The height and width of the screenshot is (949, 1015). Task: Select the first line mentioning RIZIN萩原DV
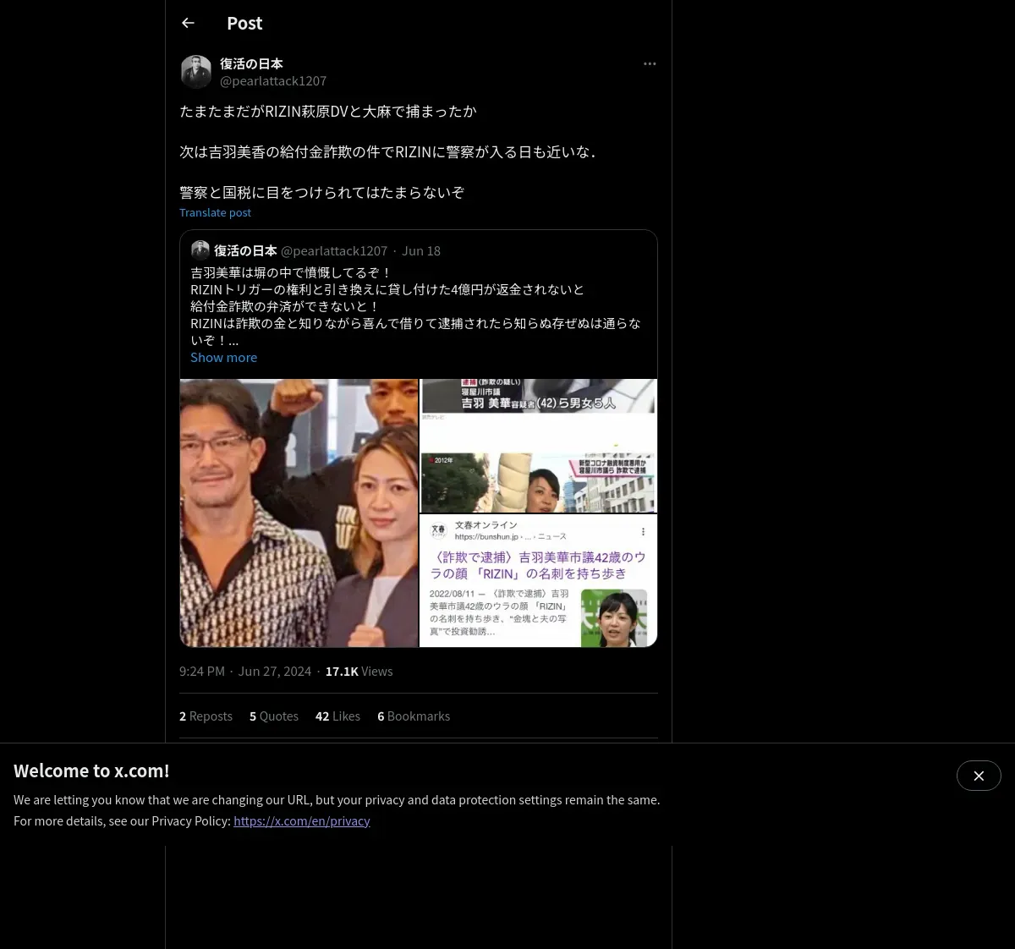[328, 111]
